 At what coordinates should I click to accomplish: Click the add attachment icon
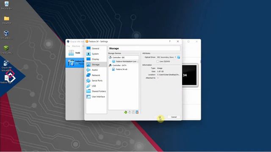tap(133, 112)
